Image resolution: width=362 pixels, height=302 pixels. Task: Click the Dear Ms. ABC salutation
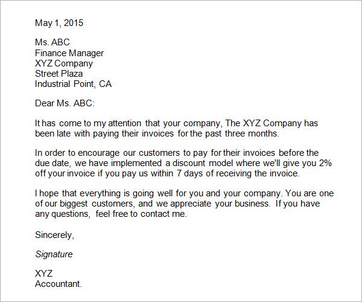point(65,103)
